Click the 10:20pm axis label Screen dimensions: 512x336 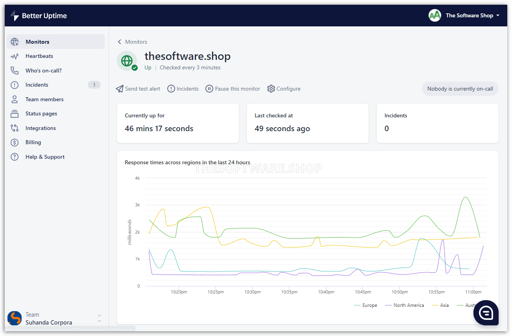(179, 292)
